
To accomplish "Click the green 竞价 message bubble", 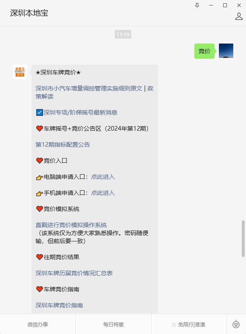I will coord(205,51).
